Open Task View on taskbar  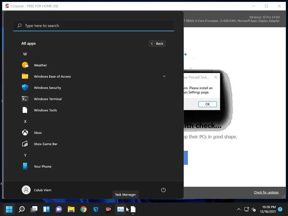click(34, 209)
